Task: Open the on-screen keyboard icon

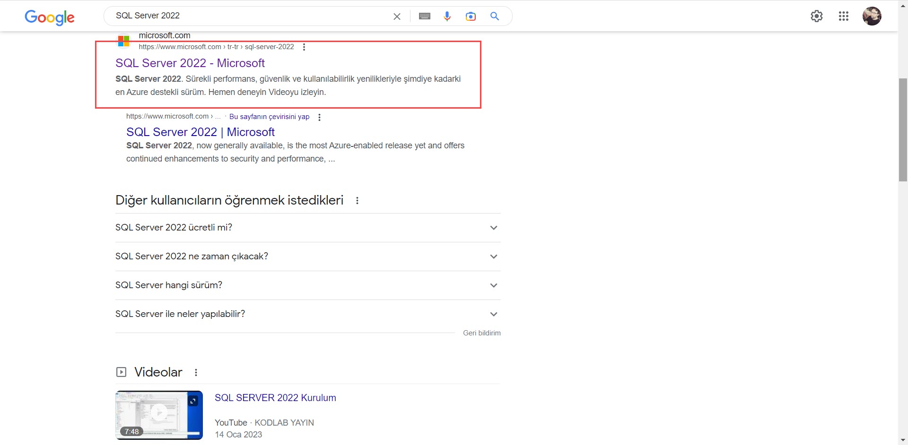Action: click(x=424, y=16)
